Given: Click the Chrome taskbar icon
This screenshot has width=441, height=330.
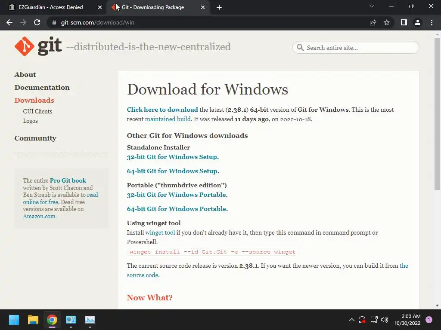Looking at the screenshot, I should [52, 320].
